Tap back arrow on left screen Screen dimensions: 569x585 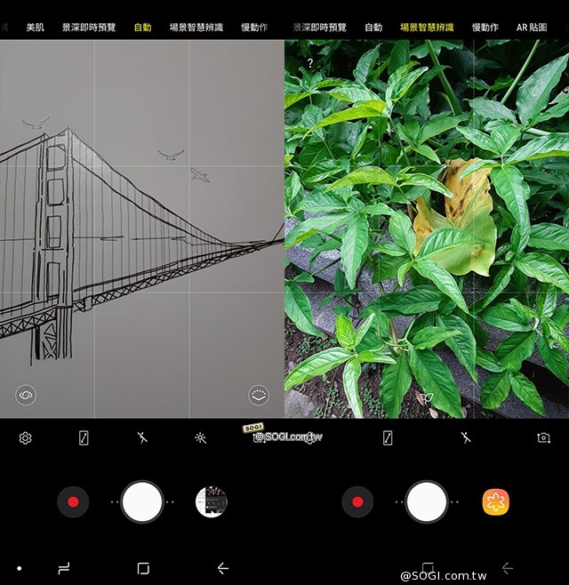pyautogui.click(x=223, y=568)
